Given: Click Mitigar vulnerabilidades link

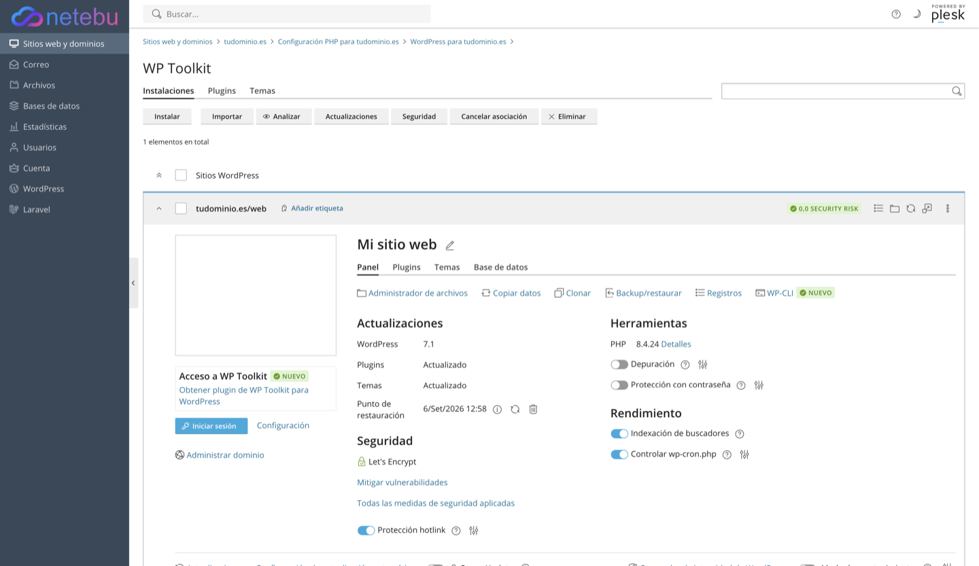Looking at the screenshot, I should click(402, 482).
